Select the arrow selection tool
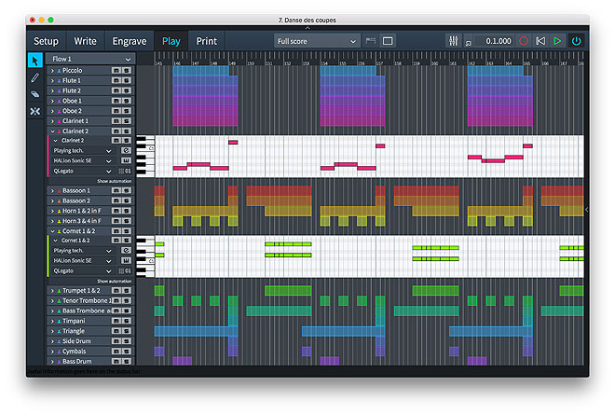The height and width of the screenshot is (414, 615). (x=34, y=61)
